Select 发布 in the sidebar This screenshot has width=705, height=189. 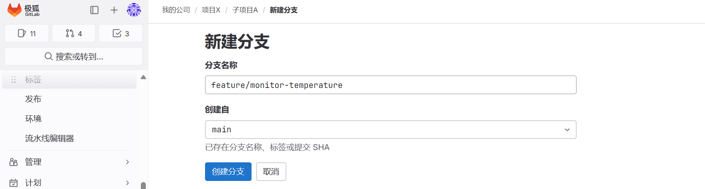(33, 99)
